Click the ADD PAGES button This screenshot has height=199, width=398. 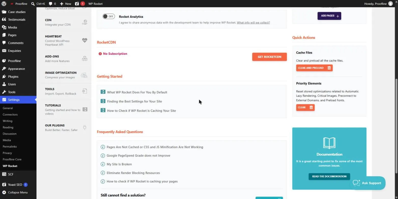pos(329,16)
